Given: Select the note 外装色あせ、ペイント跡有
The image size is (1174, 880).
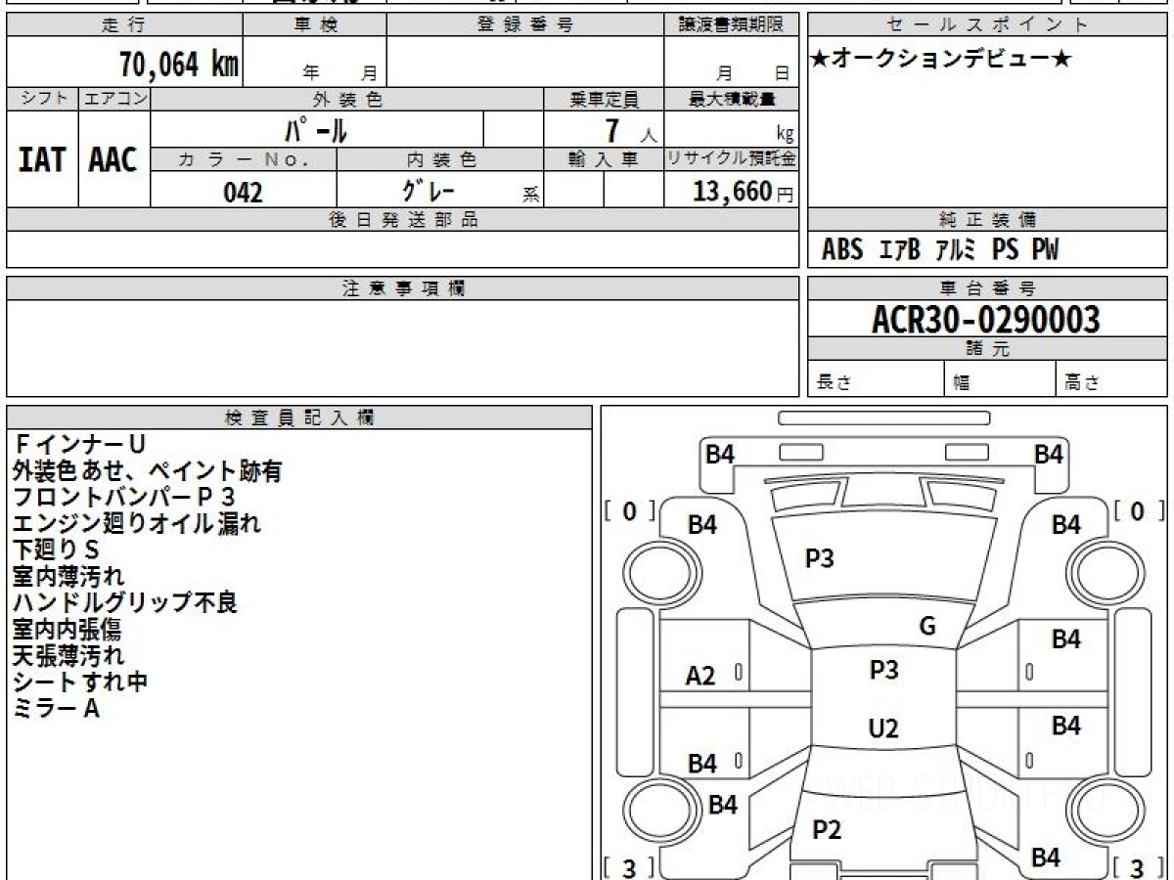Looking at the screenshot, I should click(148, 471).
